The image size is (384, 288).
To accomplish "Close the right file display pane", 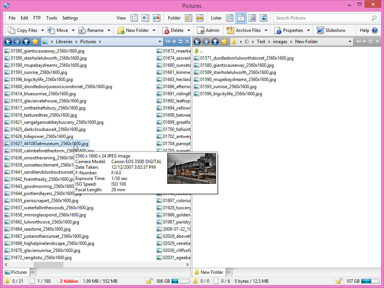I will click(x=377, y=42).
